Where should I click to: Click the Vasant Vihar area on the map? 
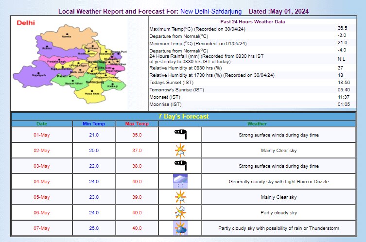coord(73,83)
